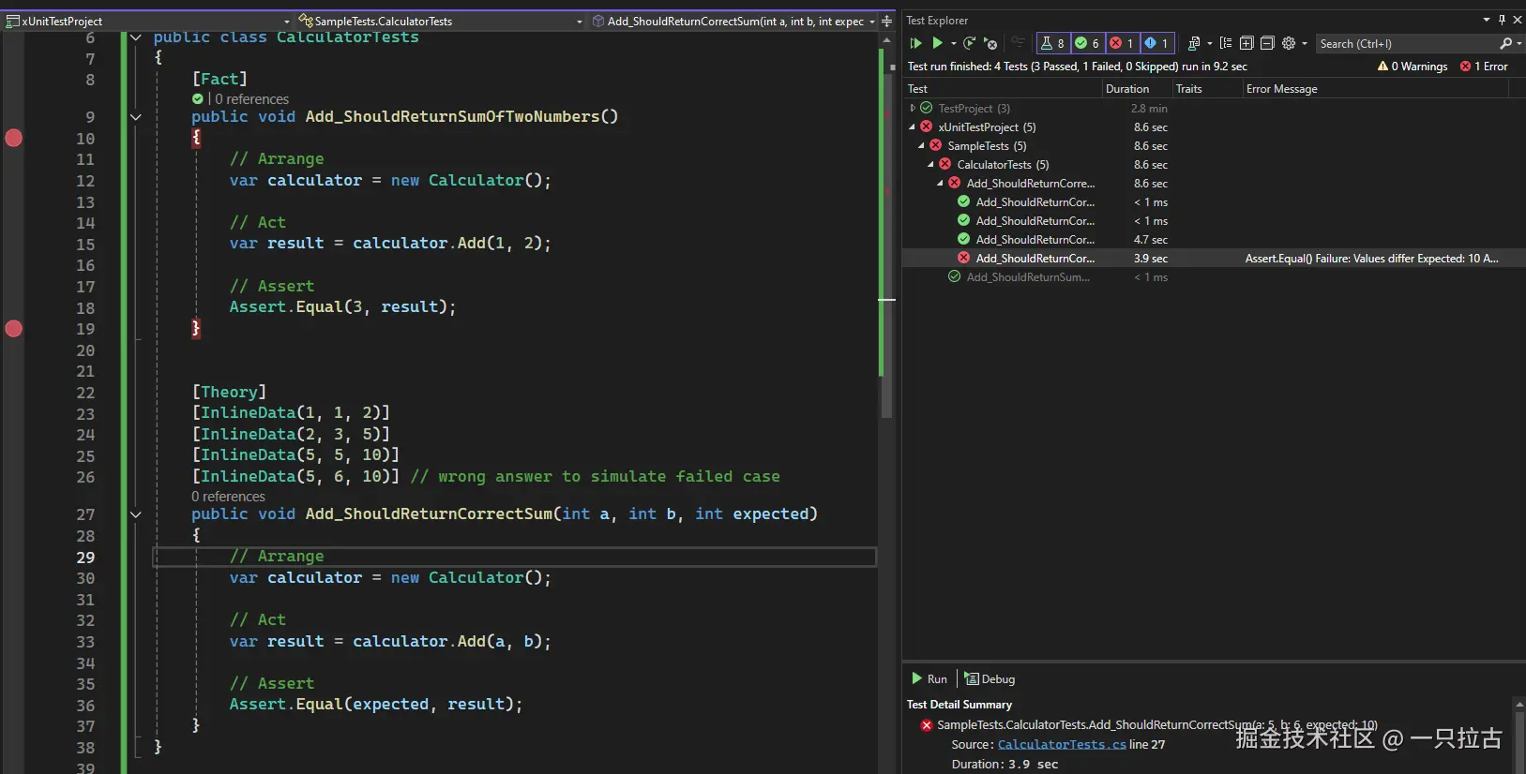Open the settings gear dropdown arrow
The image size is (1526, 774).
click(x=1305, y=43)
